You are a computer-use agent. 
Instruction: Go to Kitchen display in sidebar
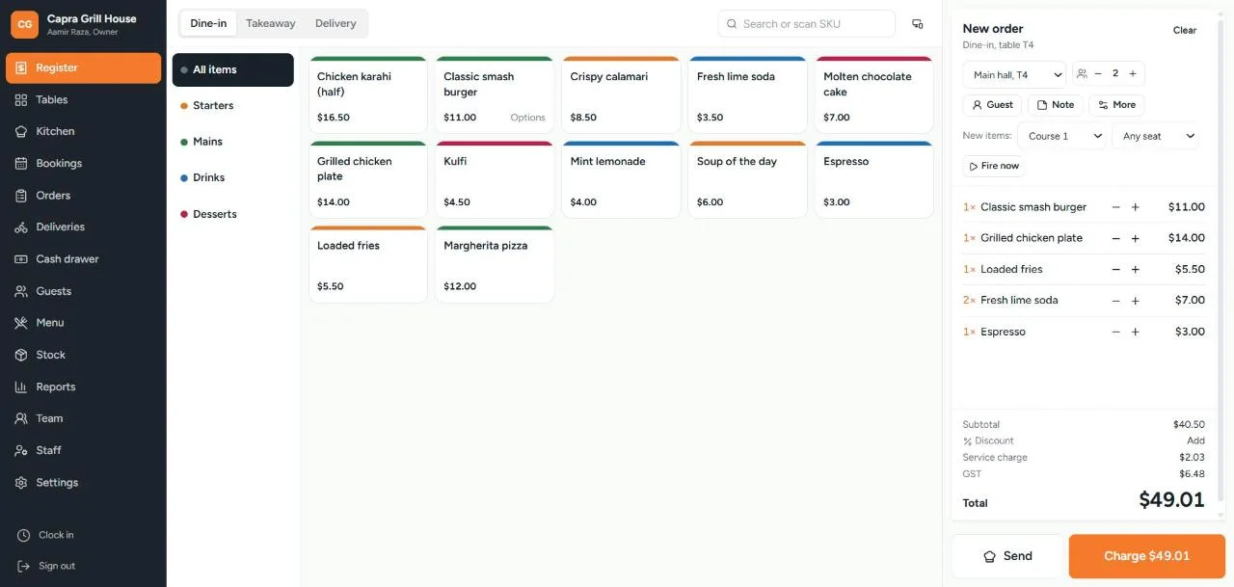pyautogui.click(x=83, y=131)
